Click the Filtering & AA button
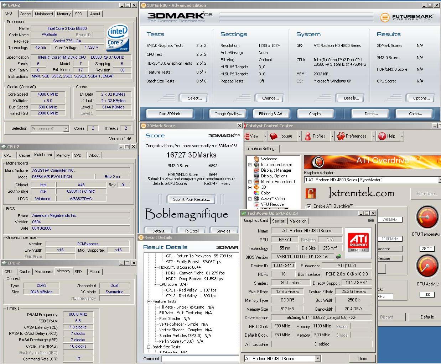Screen dimensions: 441x364 pos(272,114)
